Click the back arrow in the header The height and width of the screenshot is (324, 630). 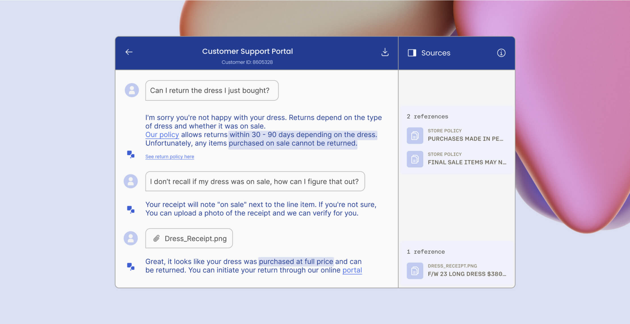tap(129, 51)
